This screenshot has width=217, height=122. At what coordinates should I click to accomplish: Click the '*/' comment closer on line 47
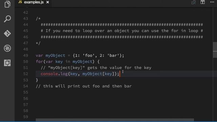[x=38, y=43]
